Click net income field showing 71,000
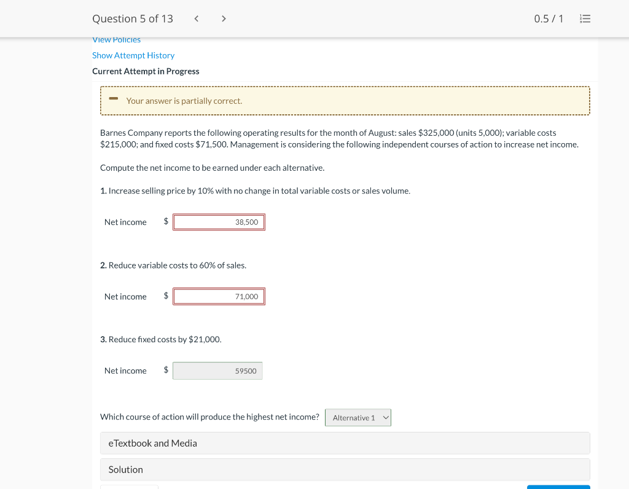Image resolution: width=629 pixels, height=489 pixels. pyautogui.click(x=219, y=297)
